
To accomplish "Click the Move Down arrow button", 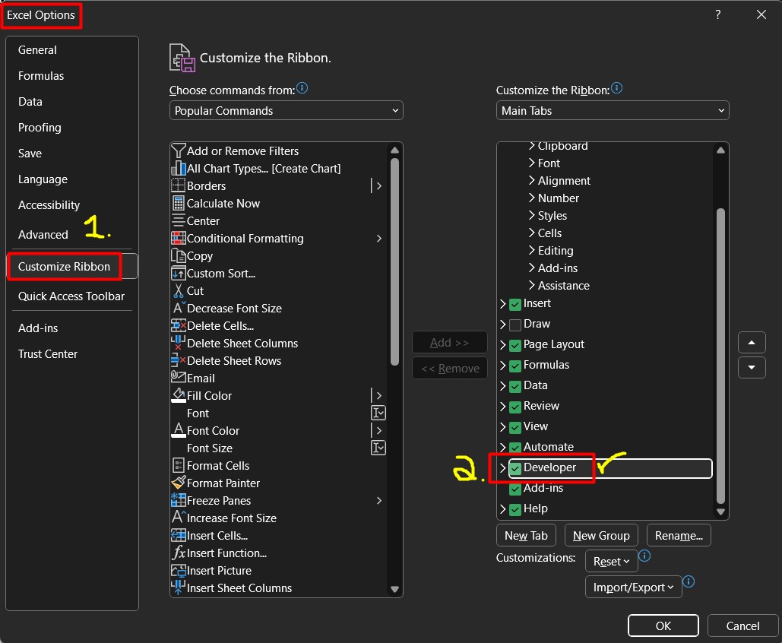I will coord(752,368).
